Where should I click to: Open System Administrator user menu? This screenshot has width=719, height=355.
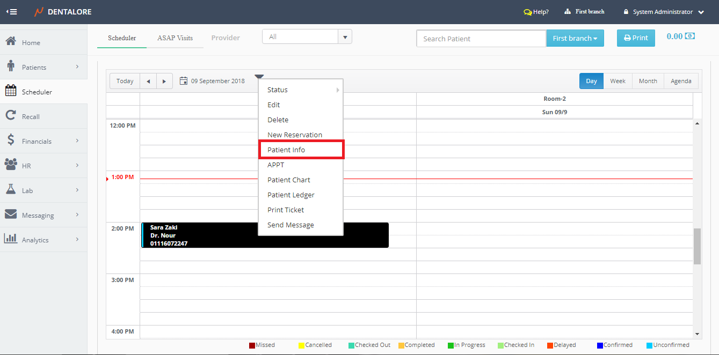tap(664, 12)
